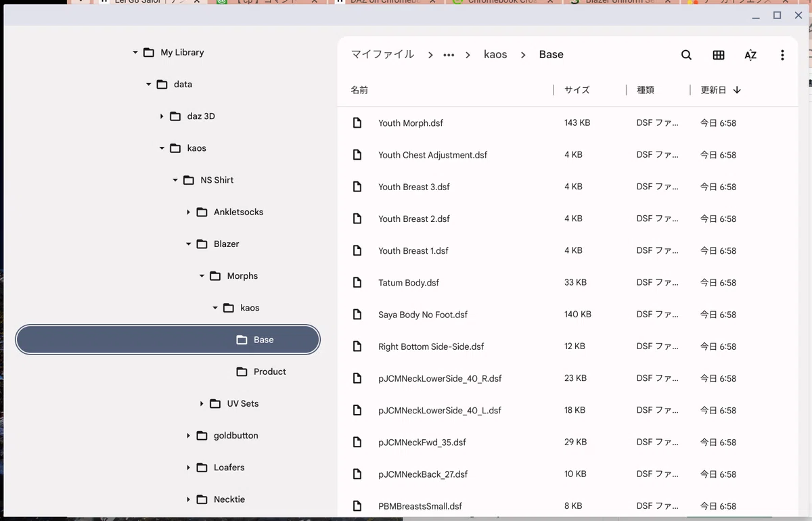Click file icon of Youth Morph.dsf

click(357, 123)
